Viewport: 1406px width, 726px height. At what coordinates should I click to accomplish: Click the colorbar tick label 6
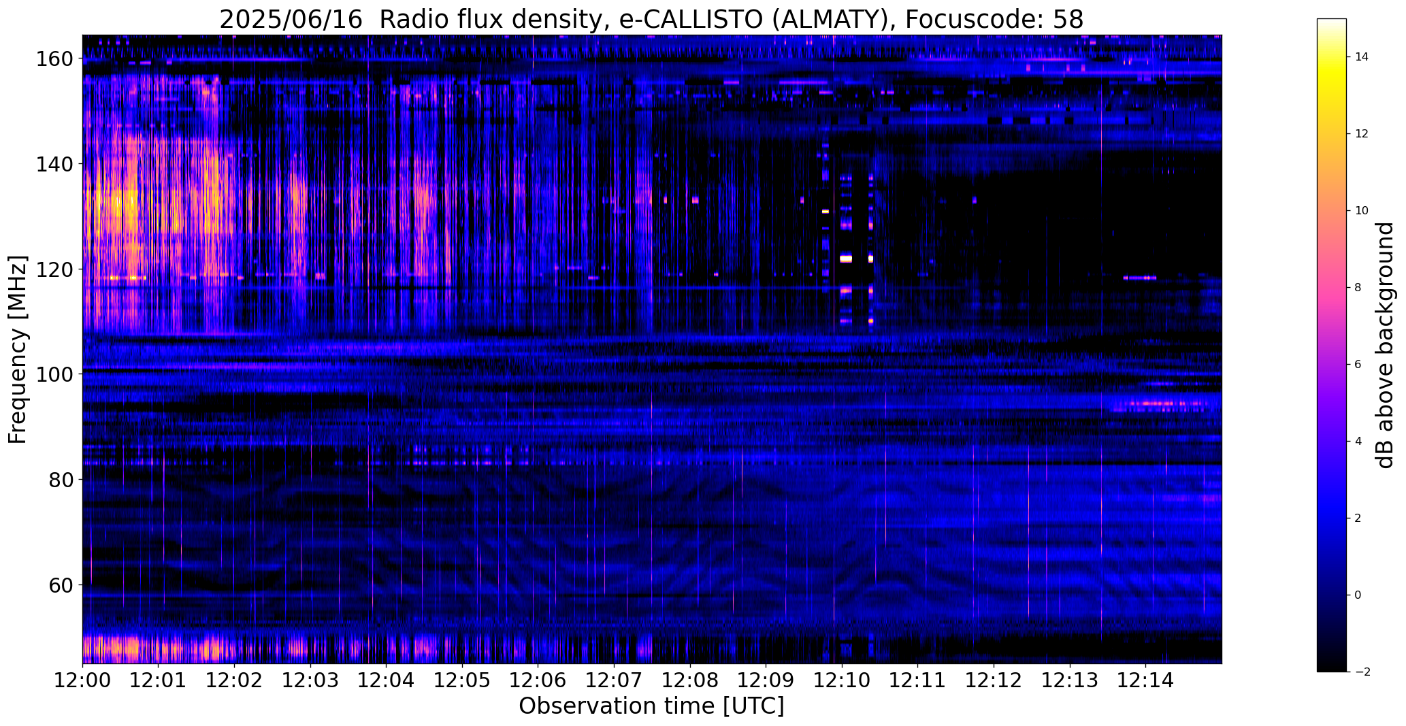coord(1358,365)
